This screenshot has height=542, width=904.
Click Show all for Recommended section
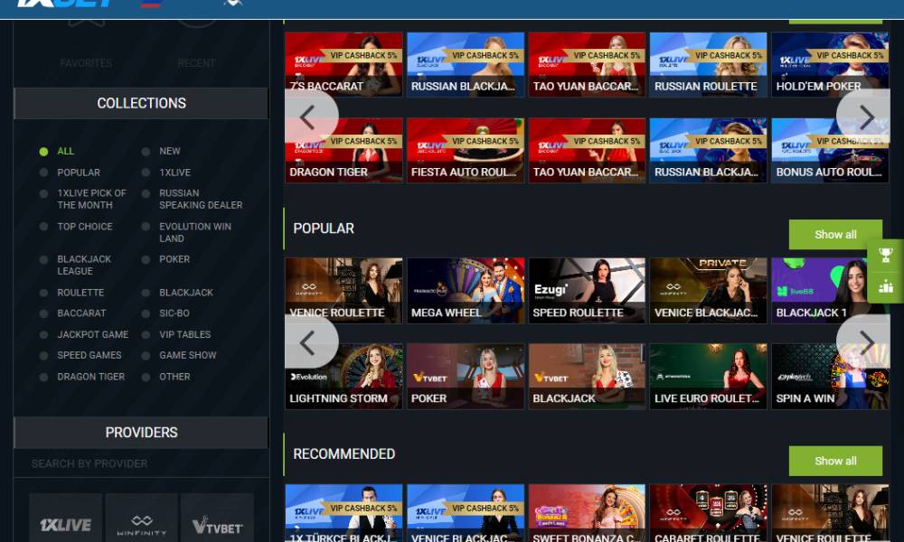[x=834, y=461]
